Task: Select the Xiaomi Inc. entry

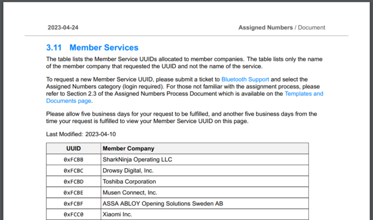Action: pos(117,214)
